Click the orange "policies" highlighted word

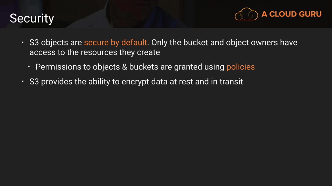pyautogui.click(x=240, y=67)
